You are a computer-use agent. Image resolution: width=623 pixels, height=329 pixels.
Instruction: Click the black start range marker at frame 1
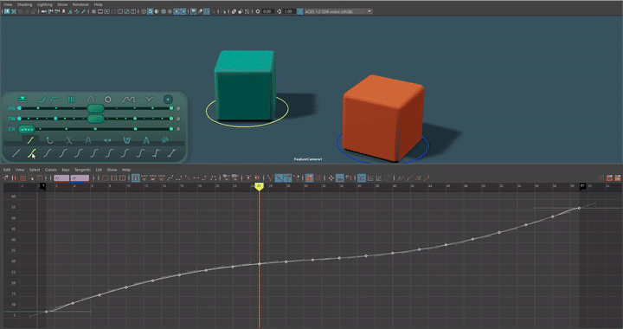tap(43, 186)
